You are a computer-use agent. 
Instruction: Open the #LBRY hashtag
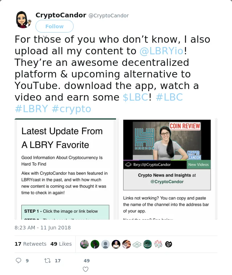click(x=31, y=109)
